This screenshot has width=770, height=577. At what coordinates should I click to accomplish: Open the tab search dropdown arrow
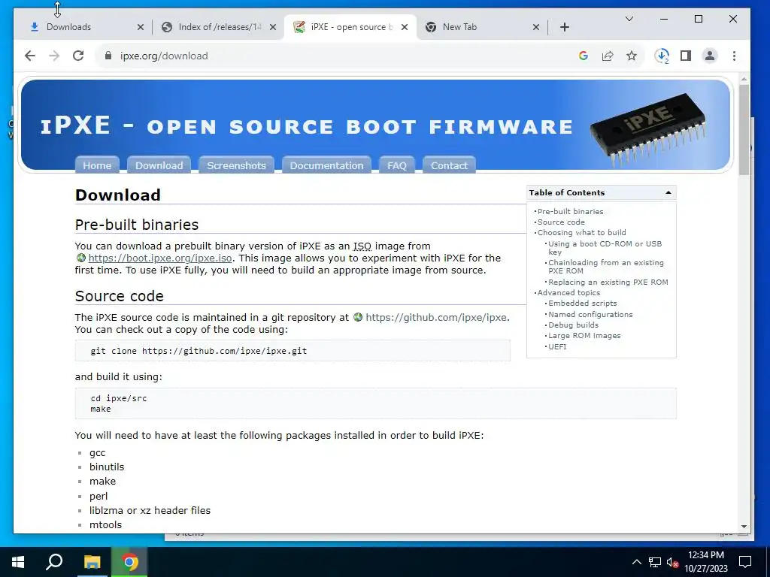tap(629, 19)
